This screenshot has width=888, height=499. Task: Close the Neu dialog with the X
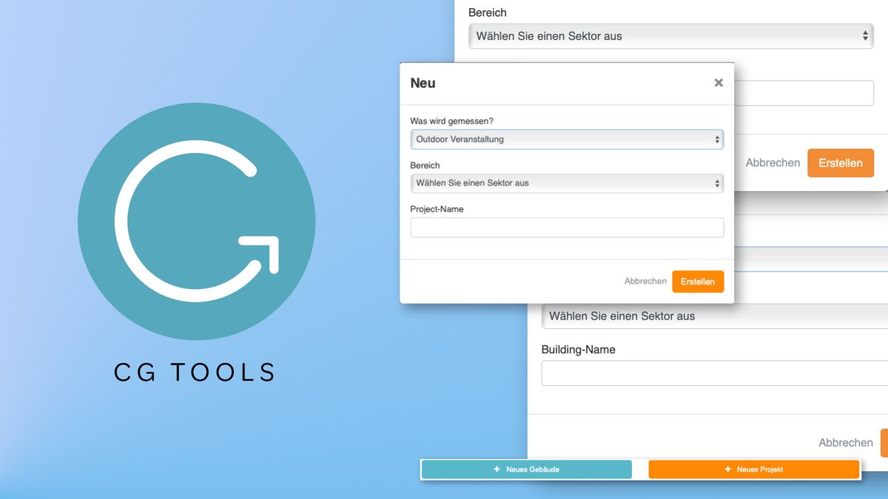coord(718,83)
